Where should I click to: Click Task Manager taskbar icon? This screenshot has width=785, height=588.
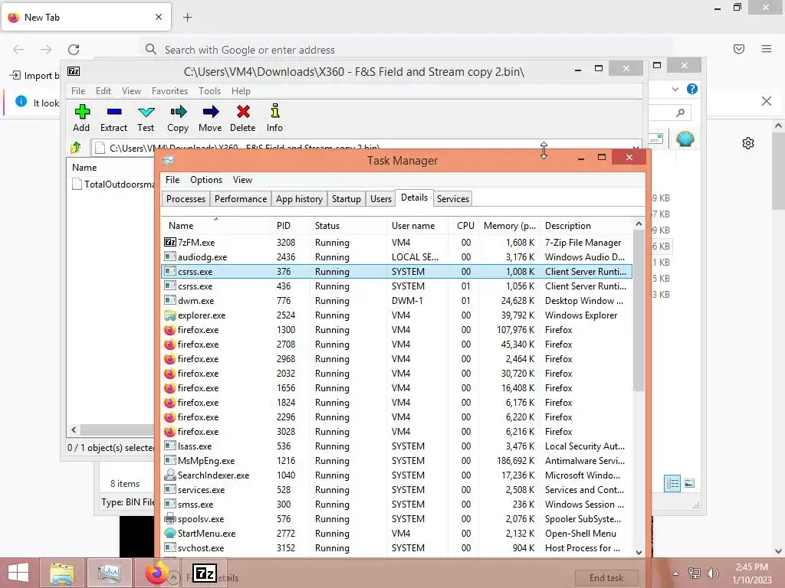click(x=109, y=573)
